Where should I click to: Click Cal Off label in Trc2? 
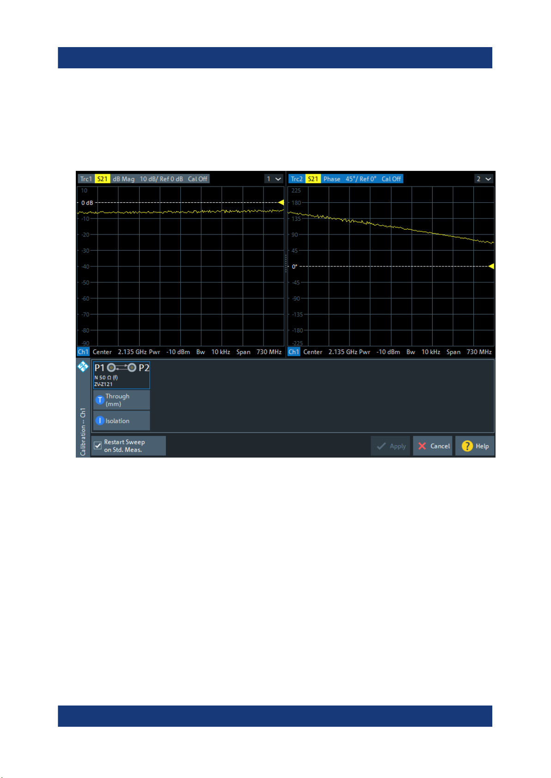point(391,179)
